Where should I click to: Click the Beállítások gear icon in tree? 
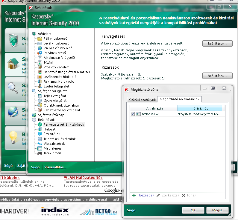click(x=34, y=120)
